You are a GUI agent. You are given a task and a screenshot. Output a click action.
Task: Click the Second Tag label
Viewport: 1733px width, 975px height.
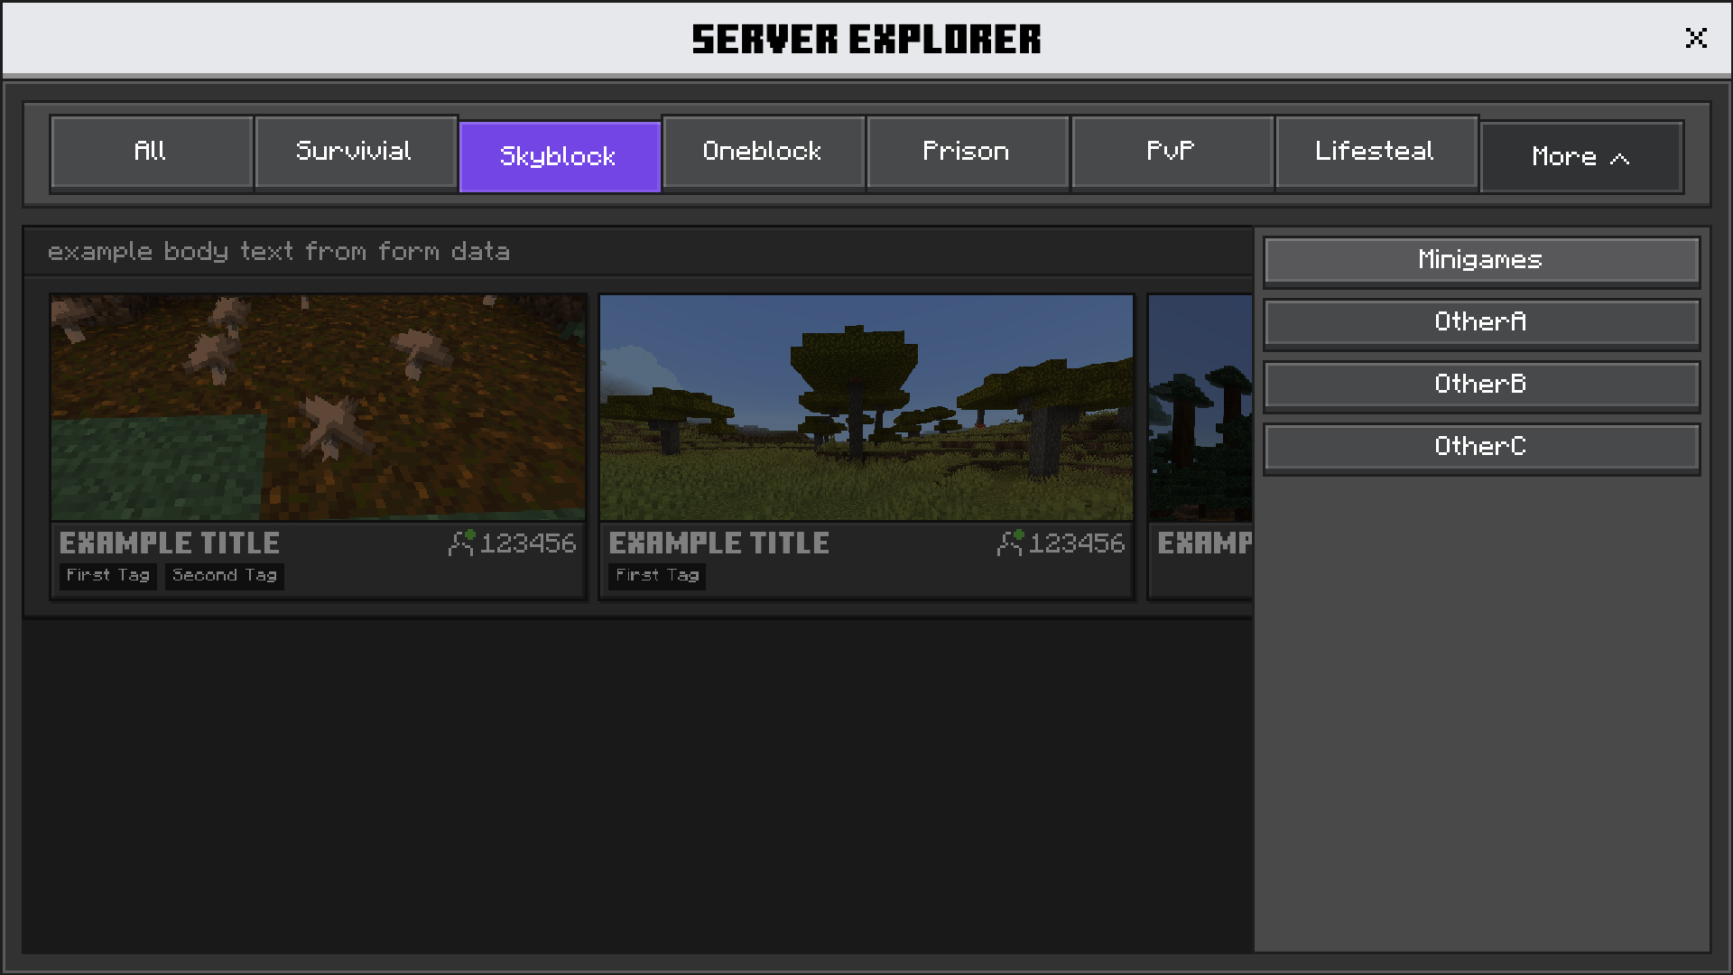[225, 576]
